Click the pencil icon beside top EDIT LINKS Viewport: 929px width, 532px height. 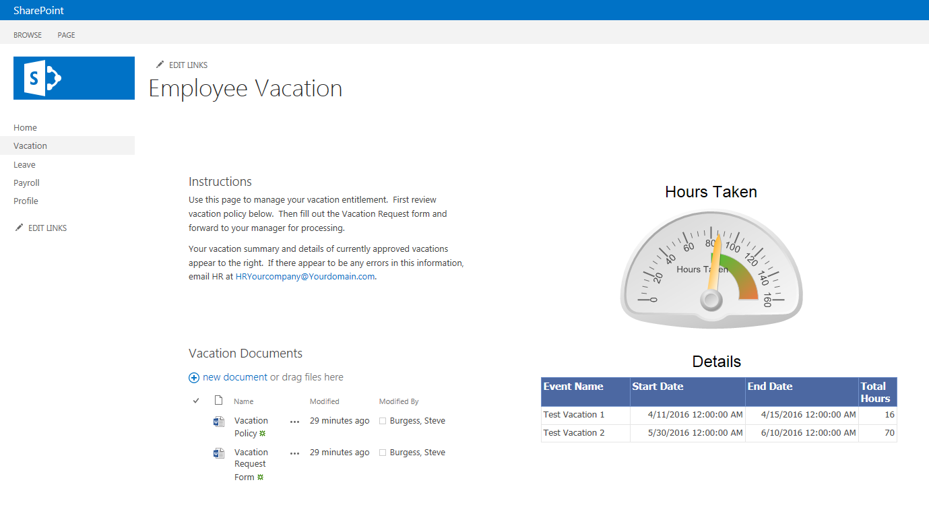[160, 64]
